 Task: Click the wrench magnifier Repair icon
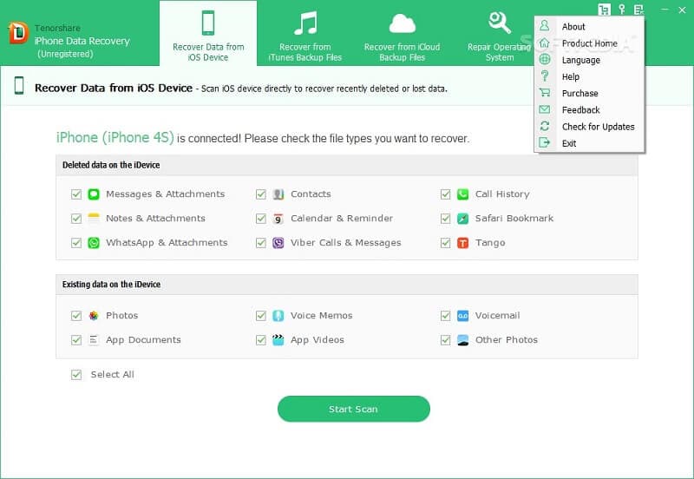click(500, 23)
